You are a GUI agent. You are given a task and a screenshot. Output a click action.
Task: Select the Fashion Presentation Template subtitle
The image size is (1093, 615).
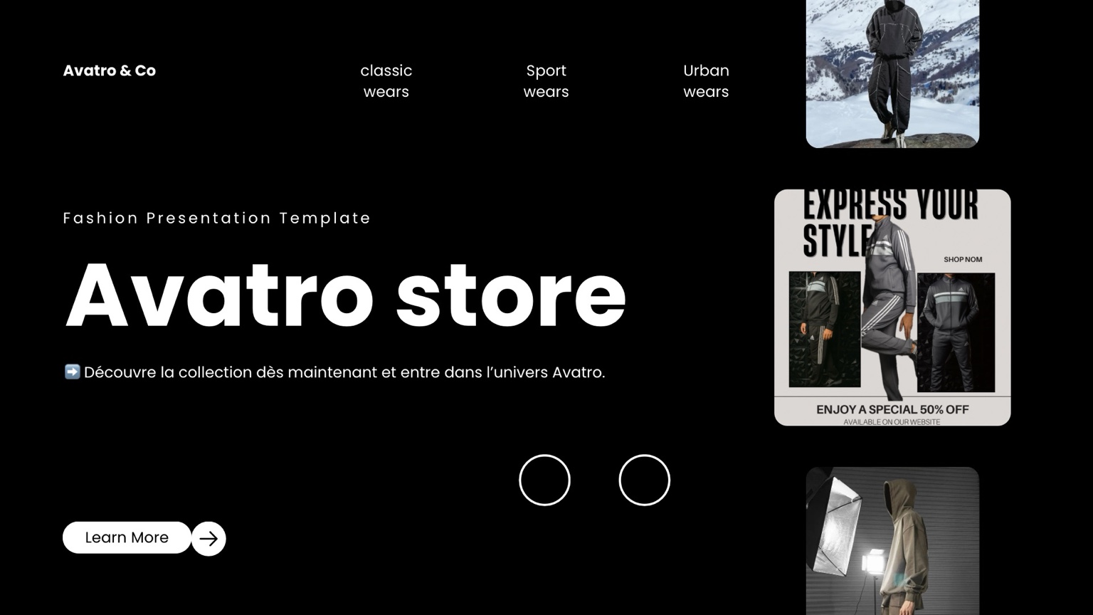[216, 218]
